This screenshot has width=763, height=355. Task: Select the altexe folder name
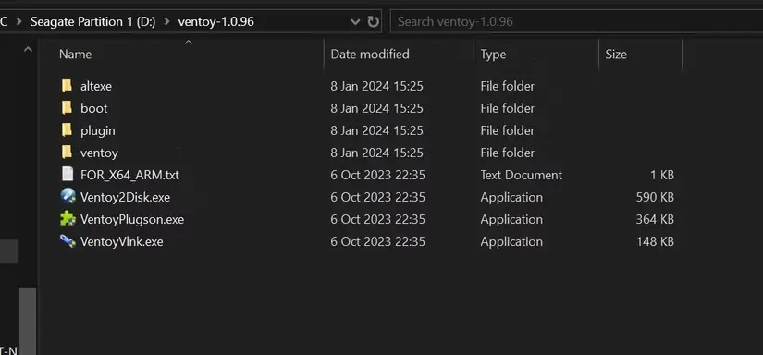click(96, 86)
